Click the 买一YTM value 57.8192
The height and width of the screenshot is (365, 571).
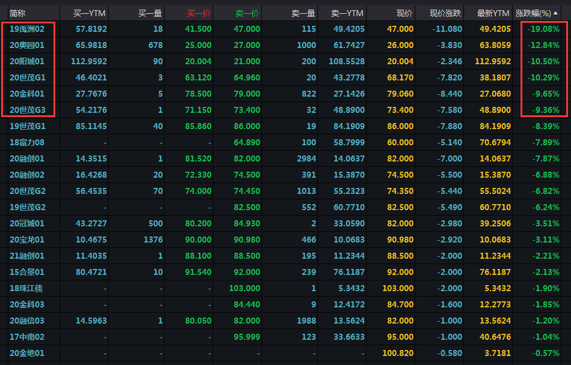tap(91, 29)
